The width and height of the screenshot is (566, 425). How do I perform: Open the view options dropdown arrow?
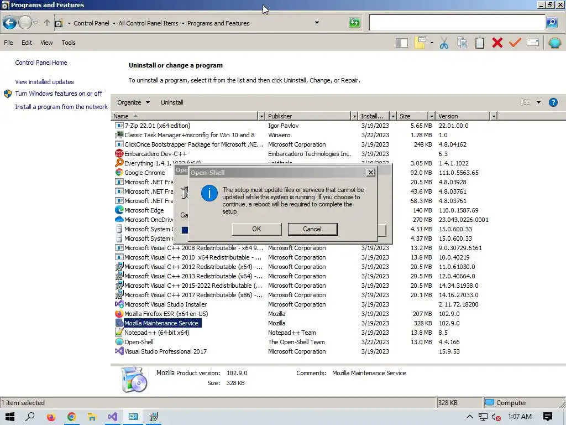tap(538, 102)
